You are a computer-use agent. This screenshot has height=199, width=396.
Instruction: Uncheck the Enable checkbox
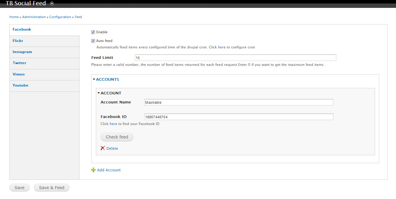(93, 32)
